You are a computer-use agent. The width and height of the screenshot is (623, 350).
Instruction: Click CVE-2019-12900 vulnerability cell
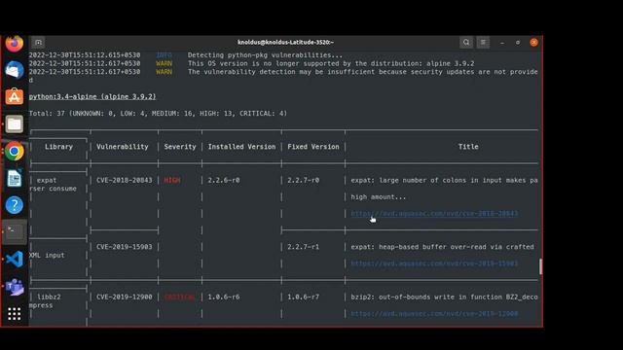click(124, 297)
